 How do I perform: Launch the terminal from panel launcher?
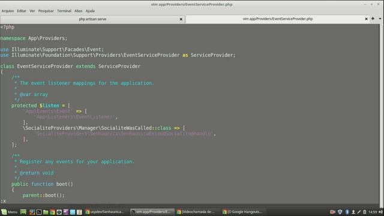[x=38, y=212]
